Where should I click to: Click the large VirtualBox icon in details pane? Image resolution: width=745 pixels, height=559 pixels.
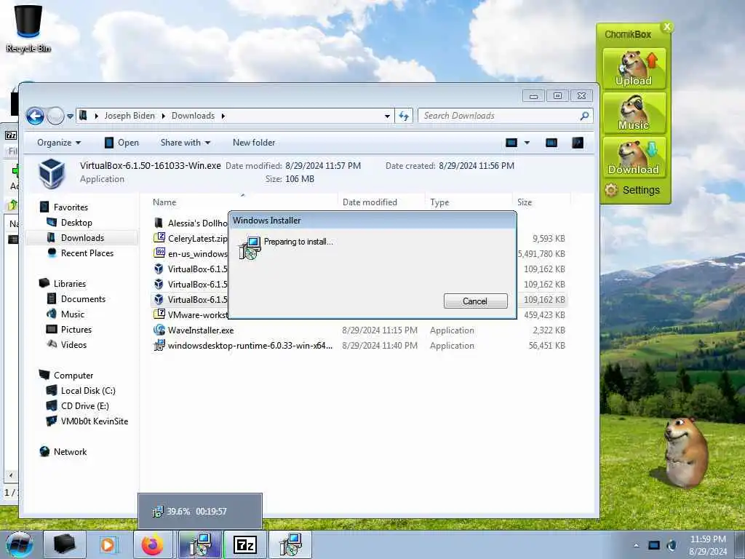(x=52, y=173)
